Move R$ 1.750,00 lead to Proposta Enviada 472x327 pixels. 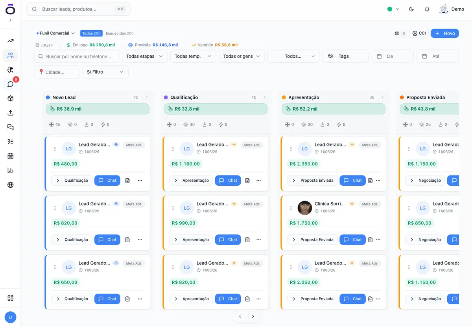click(x=312, y=239)
